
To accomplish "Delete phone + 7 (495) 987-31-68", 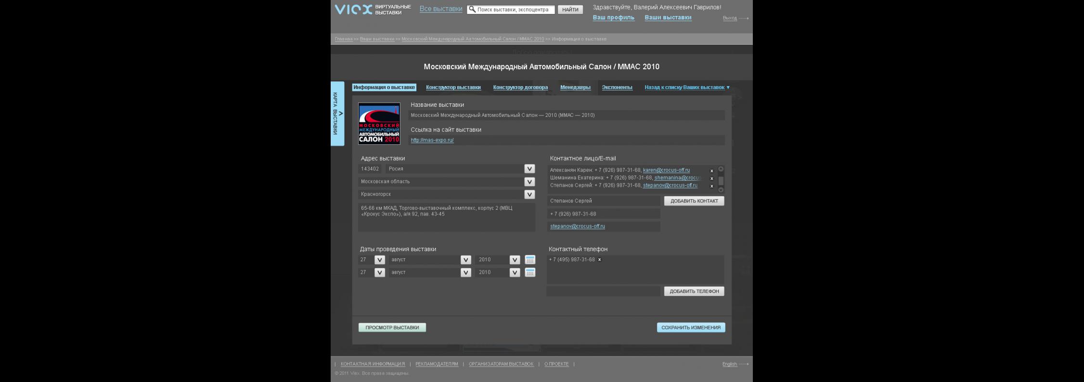I will pos(599,260).
